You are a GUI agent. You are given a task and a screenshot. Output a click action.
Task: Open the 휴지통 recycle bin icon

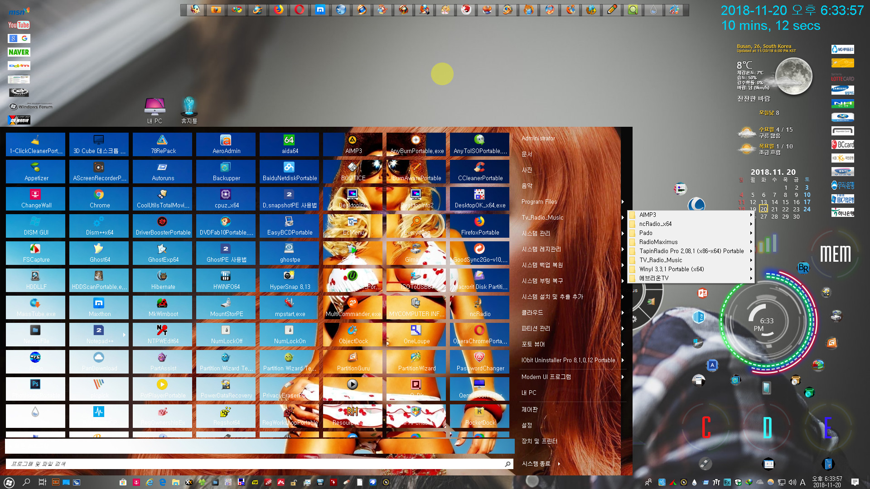[189, 110]
